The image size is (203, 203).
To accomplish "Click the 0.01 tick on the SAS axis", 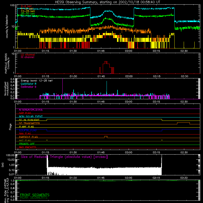I will [x=12, y=174].
